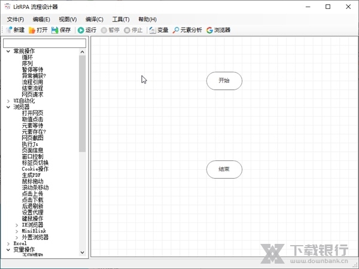Screen dimensions: 359x269
Task: Select the 键鼠操作 activity
Action: (32, 218)
